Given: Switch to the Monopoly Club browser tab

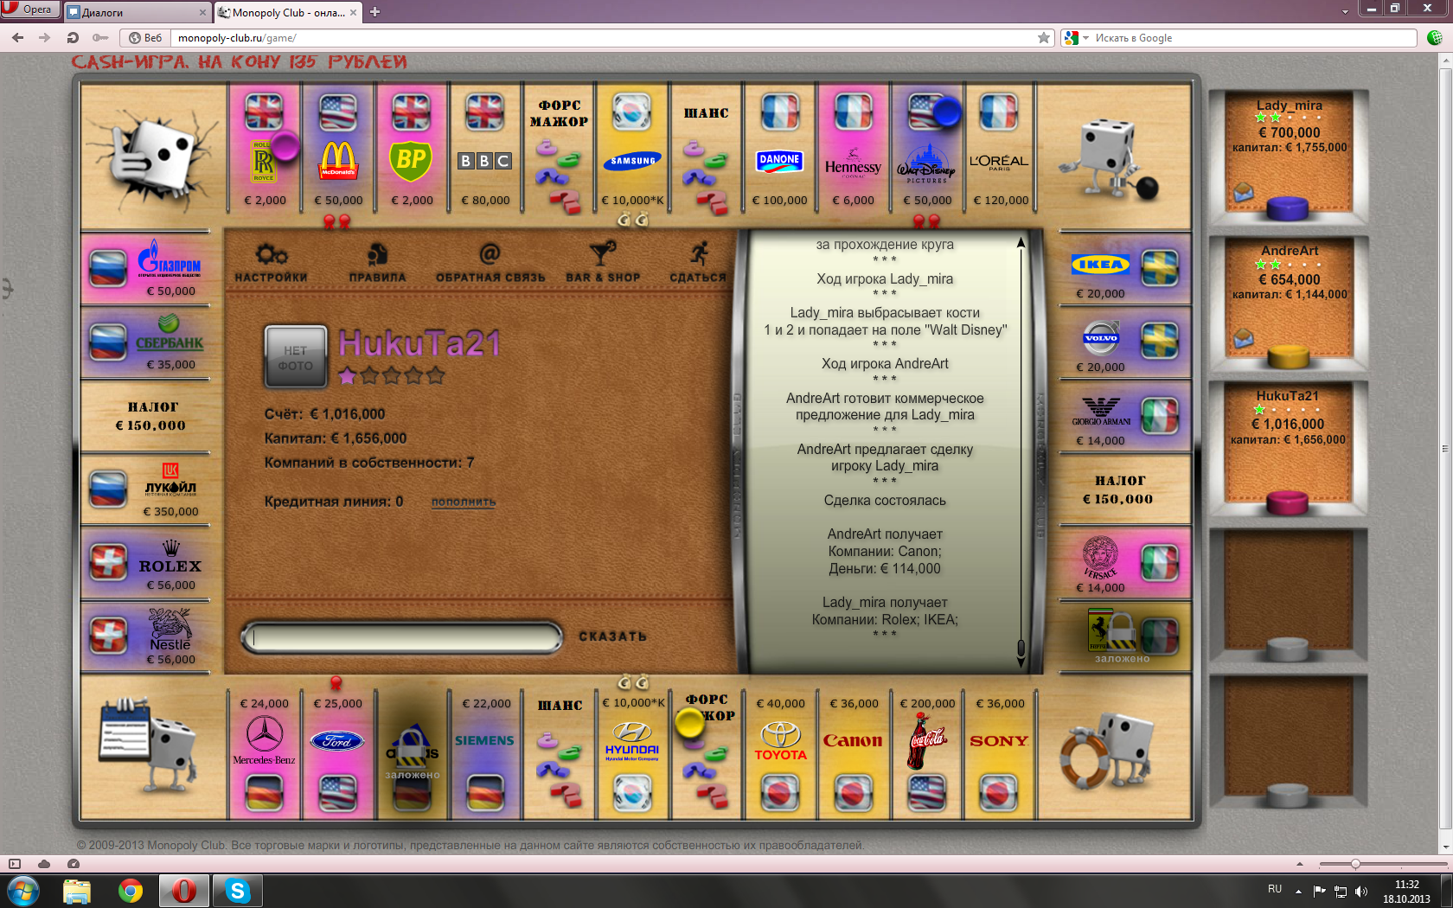Looking at the screenshot, I should point(288,12).
